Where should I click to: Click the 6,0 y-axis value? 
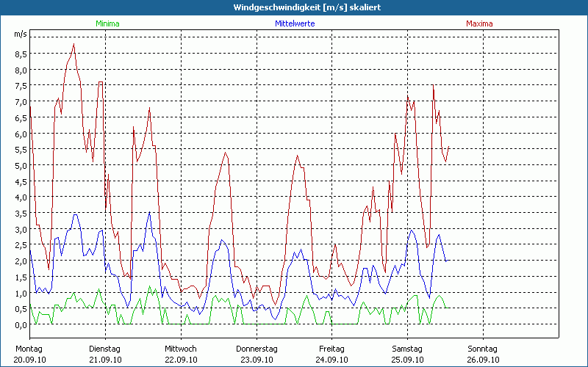point(21,134)
